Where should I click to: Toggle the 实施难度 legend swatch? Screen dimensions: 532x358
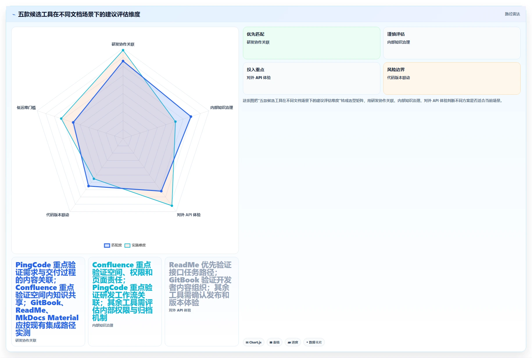pos(127,245)
